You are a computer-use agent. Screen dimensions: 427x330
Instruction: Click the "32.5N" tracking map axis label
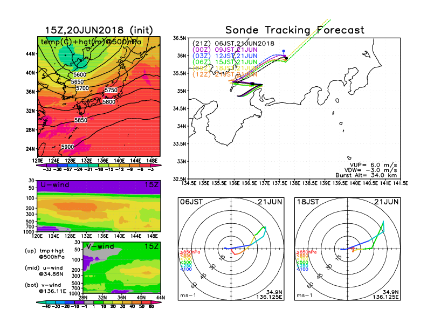180,179
